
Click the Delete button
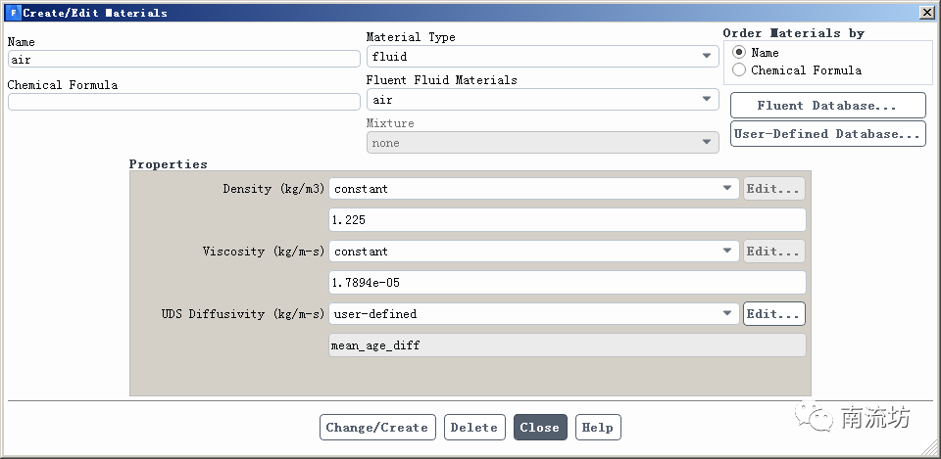(x=474, y=428)
